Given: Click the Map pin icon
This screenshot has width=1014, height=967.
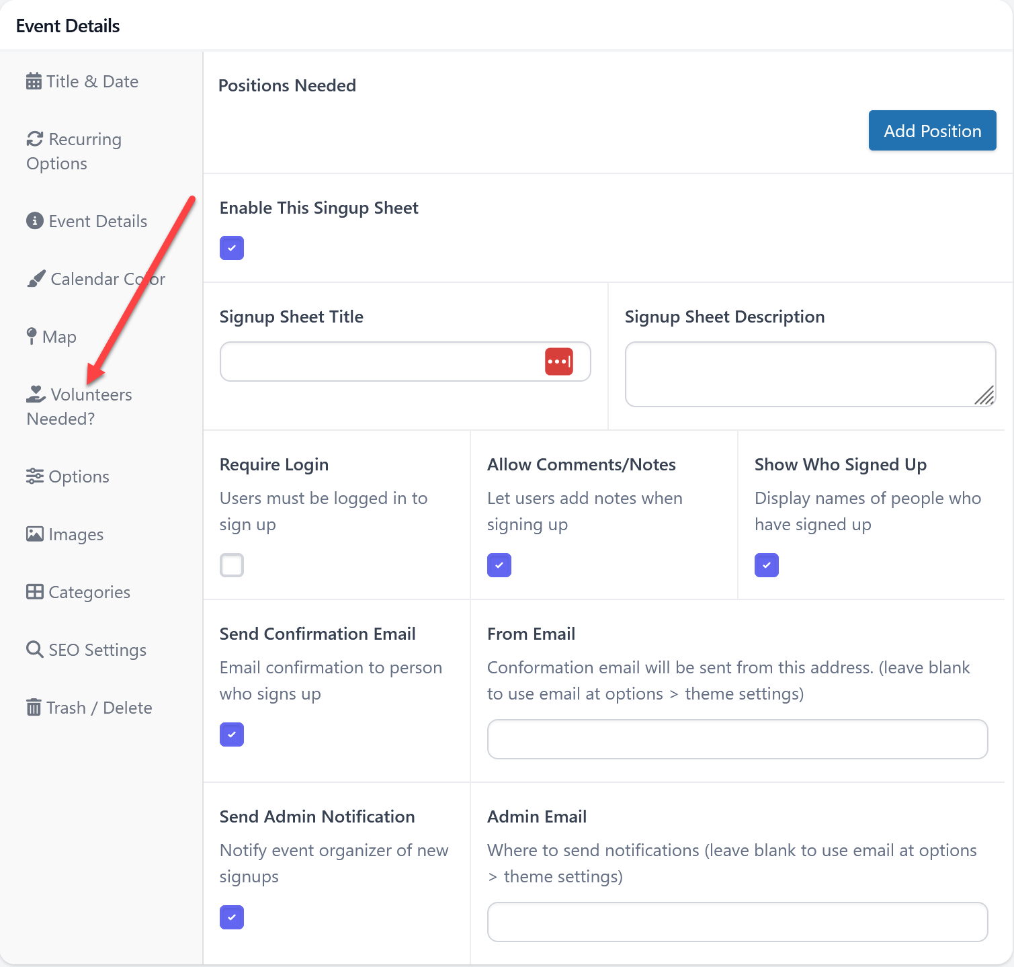Looking at the screenshot, I should click(x=32, y=336).
